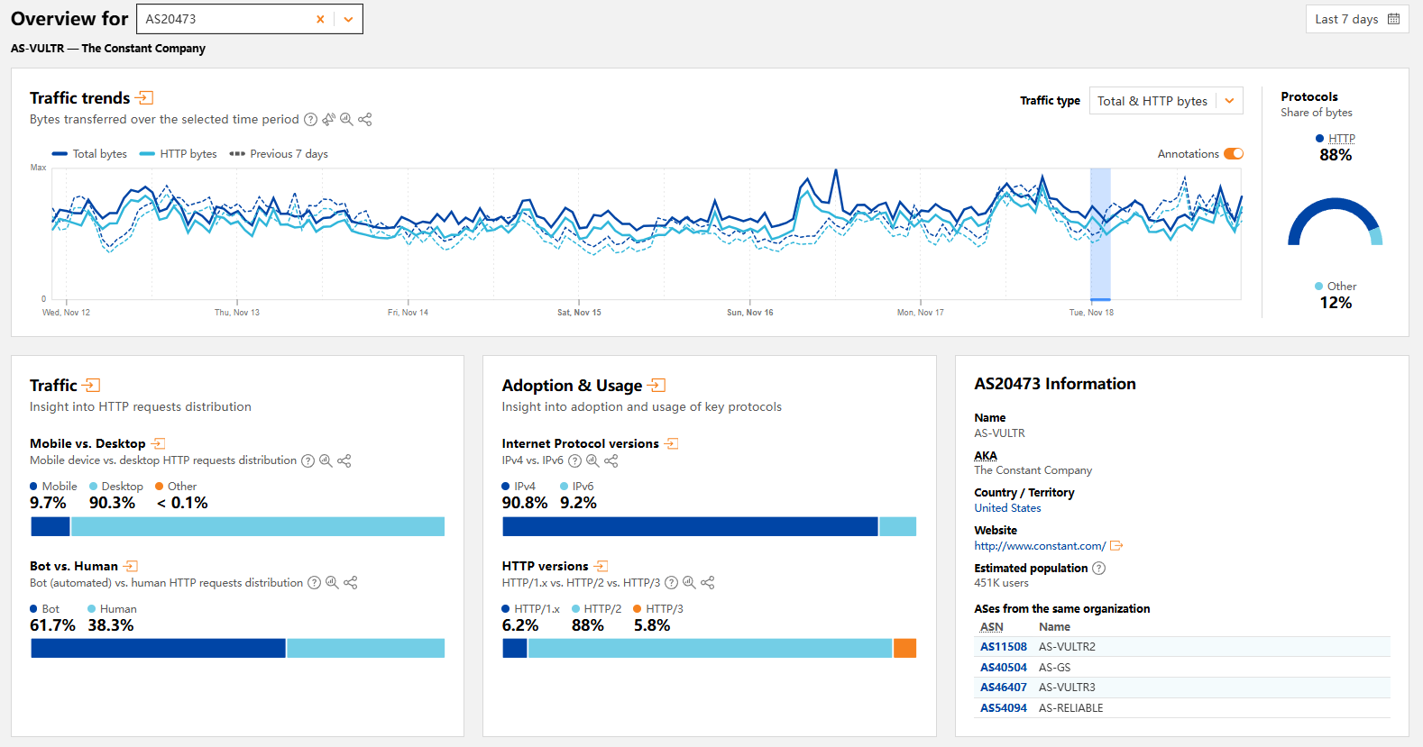Share the Bot vs. Human chart

351,583
